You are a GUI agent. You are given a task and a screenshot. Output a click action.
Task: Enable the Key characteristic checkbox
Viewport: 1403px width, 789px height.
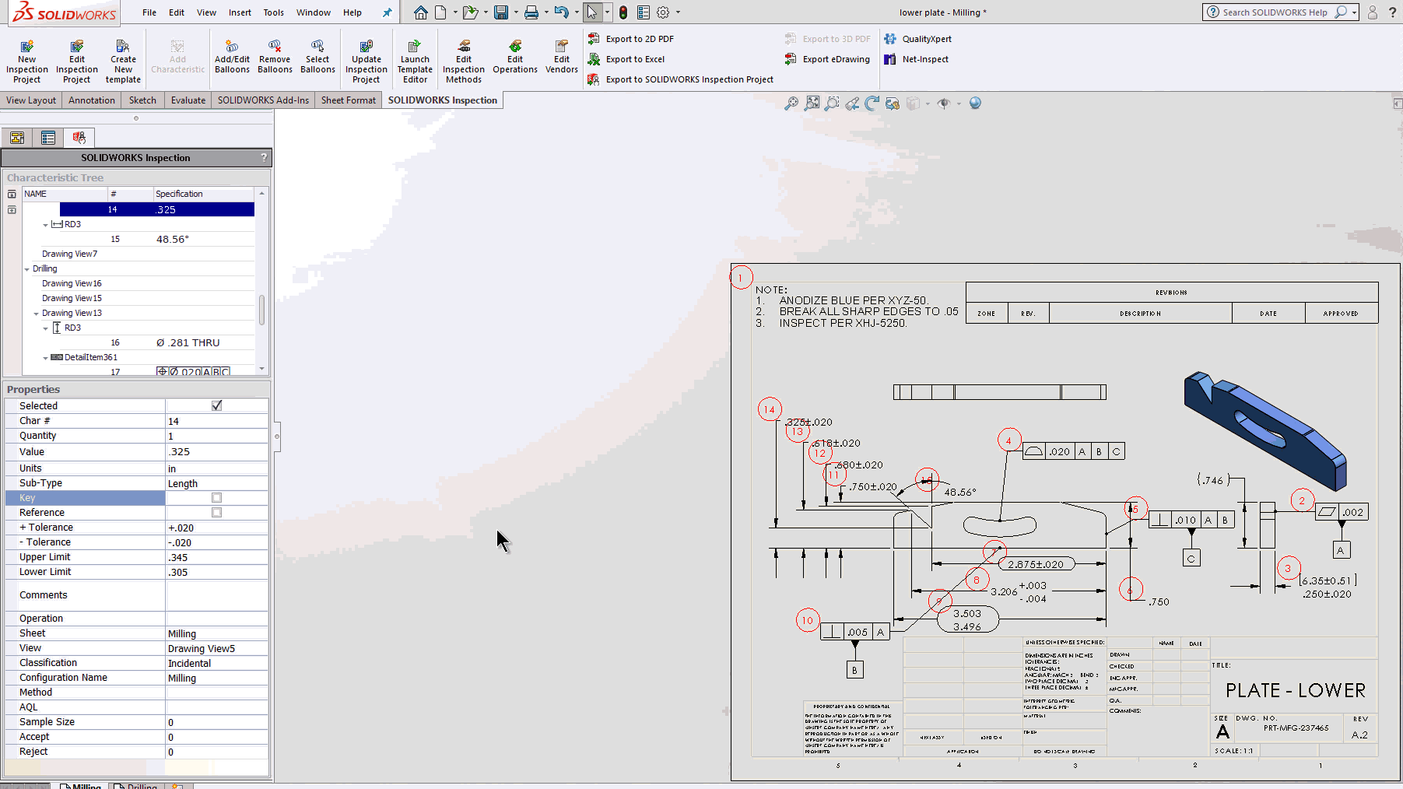[216, 498]
